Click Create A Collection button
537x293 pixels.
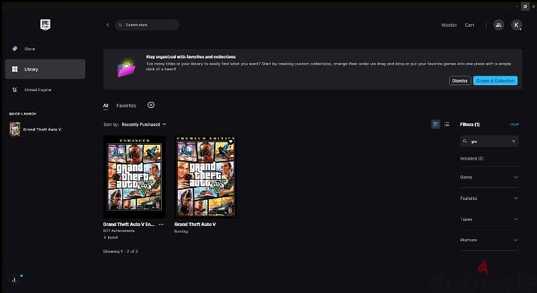coord(495,80)
